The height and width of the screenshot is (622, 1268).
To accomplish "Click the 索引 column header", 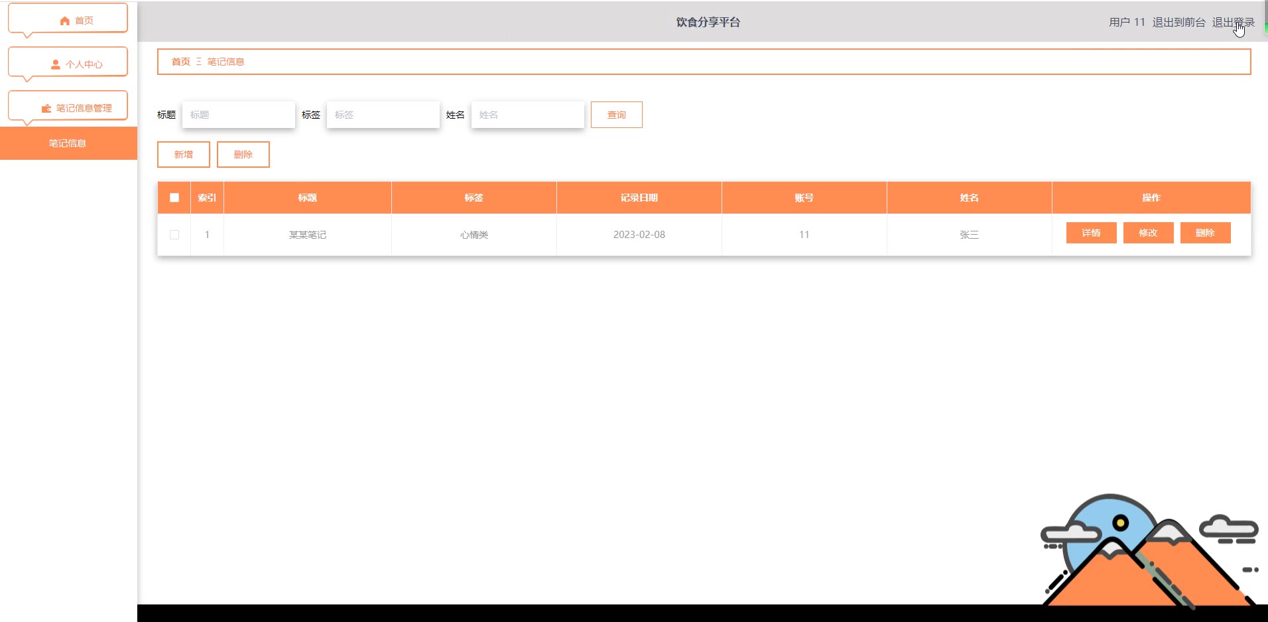I will (x=207, y=198).
